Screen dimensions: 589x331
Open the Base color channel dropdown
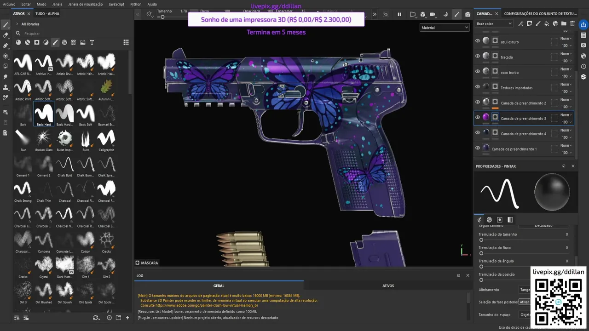[x=494, y=23]
